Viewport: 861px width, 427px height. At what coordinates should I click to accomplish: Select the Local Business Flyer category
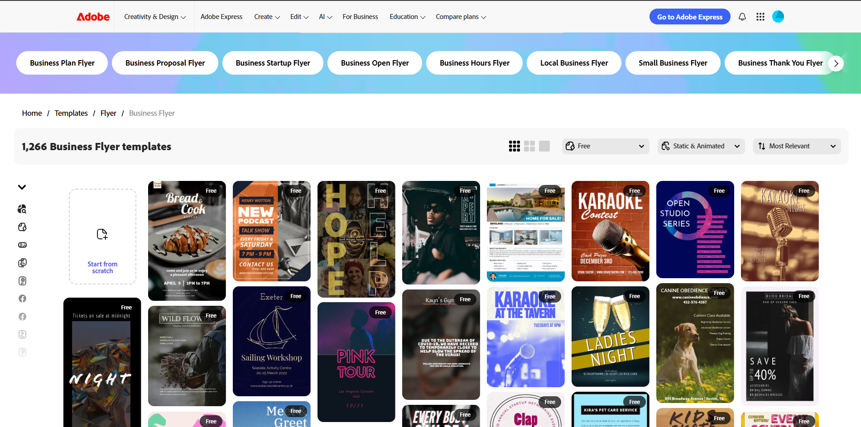(574, 63)
